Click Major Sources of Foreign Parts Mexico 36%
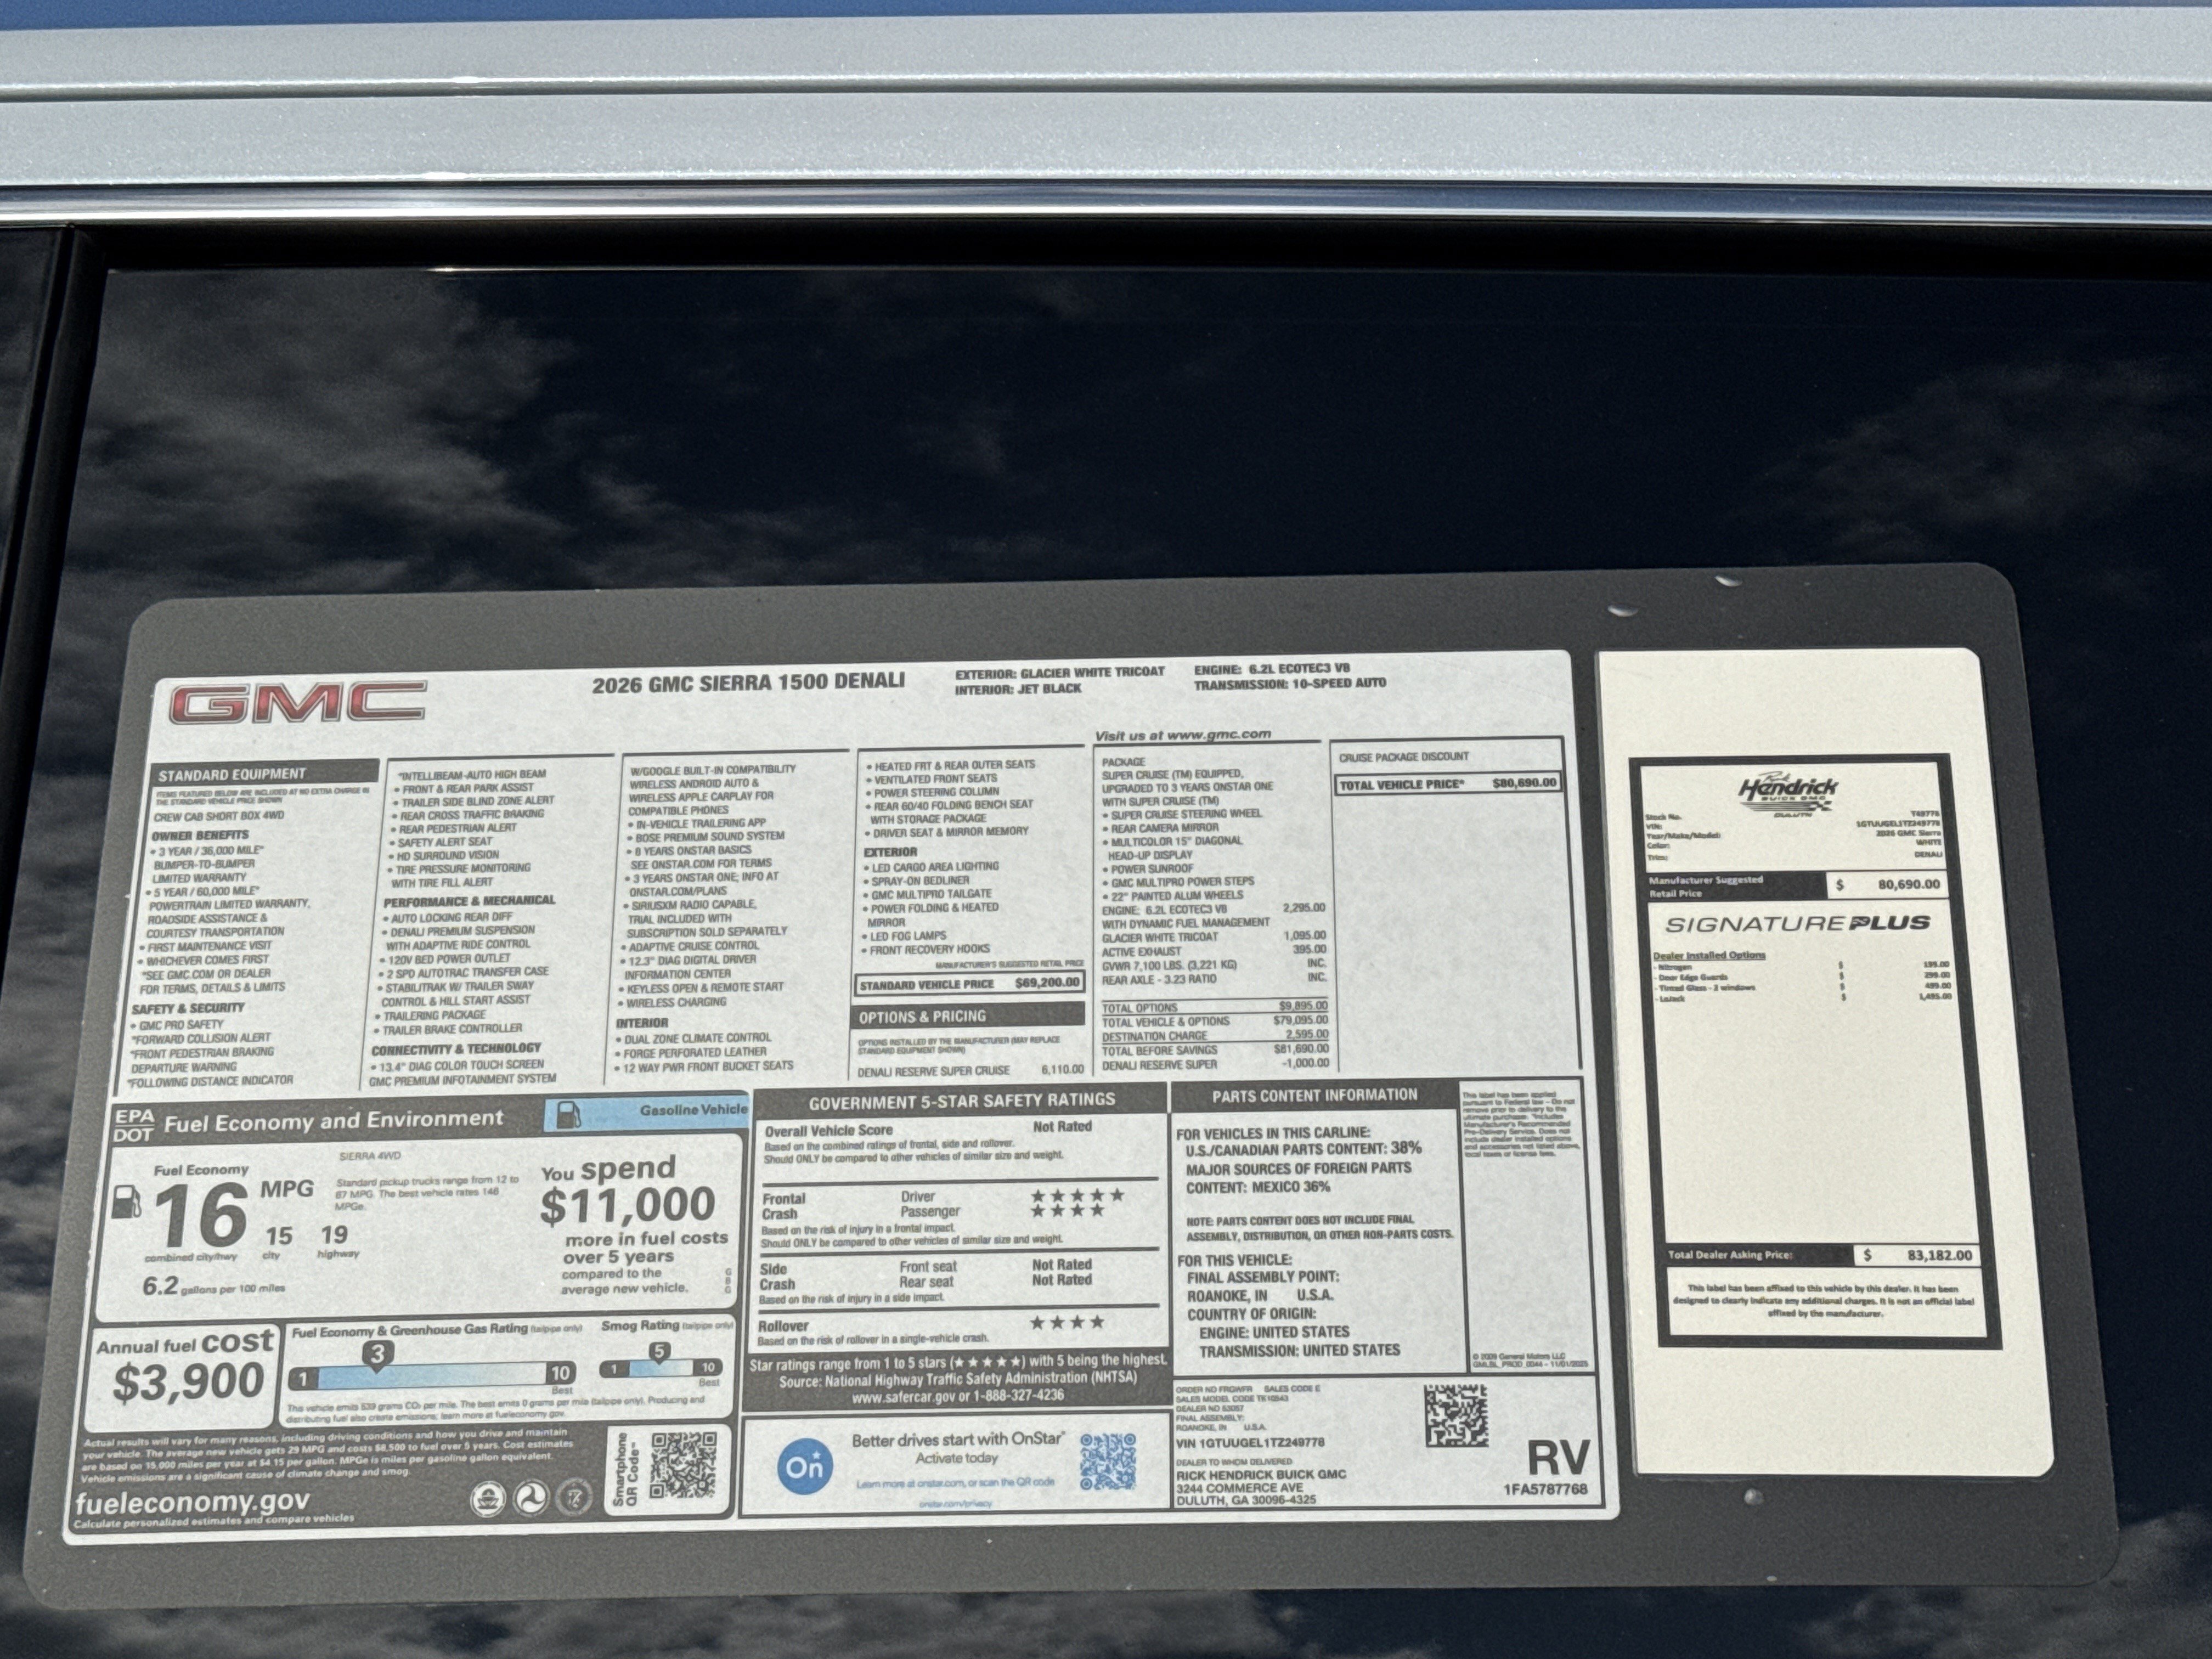Screen dimensions: 2212x1659 [1298, 1177]
